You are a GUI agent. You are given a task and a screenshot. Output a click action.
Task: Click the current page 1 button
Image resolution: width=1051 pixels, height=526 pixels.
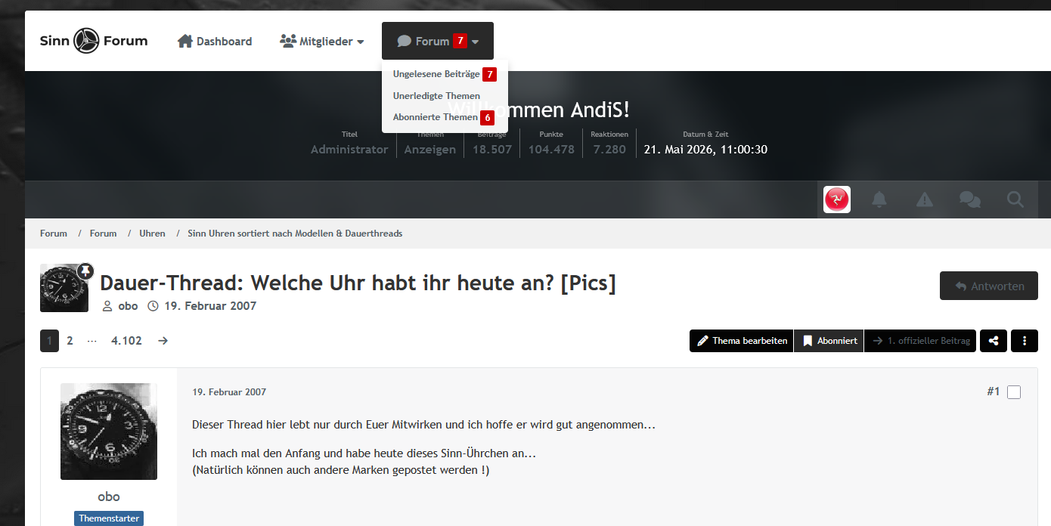pyautogui.click(x=49, y=341)
